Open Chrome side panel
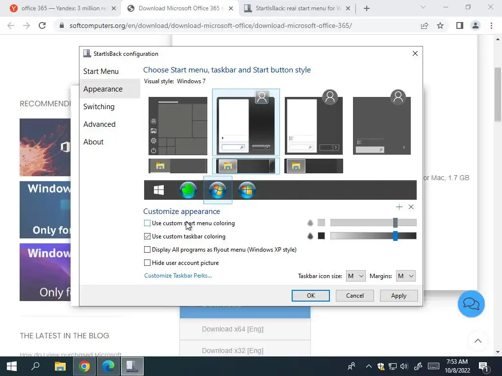Screen dimensions: 502x376 click(460, 25)
